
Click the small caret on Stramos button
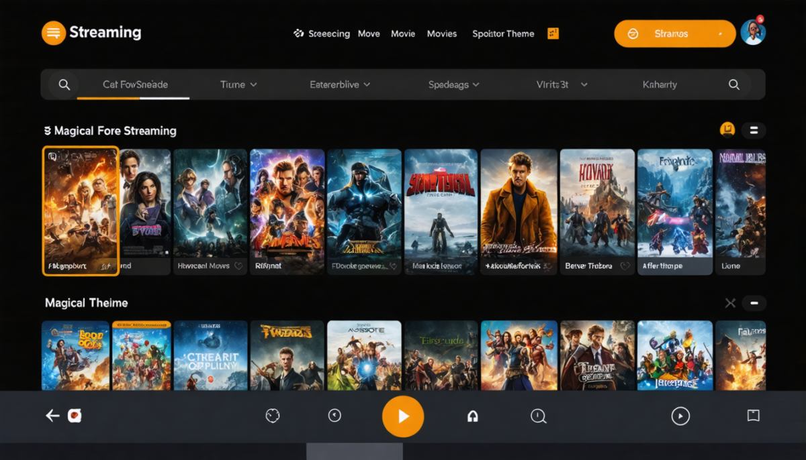tap(721, 34)
